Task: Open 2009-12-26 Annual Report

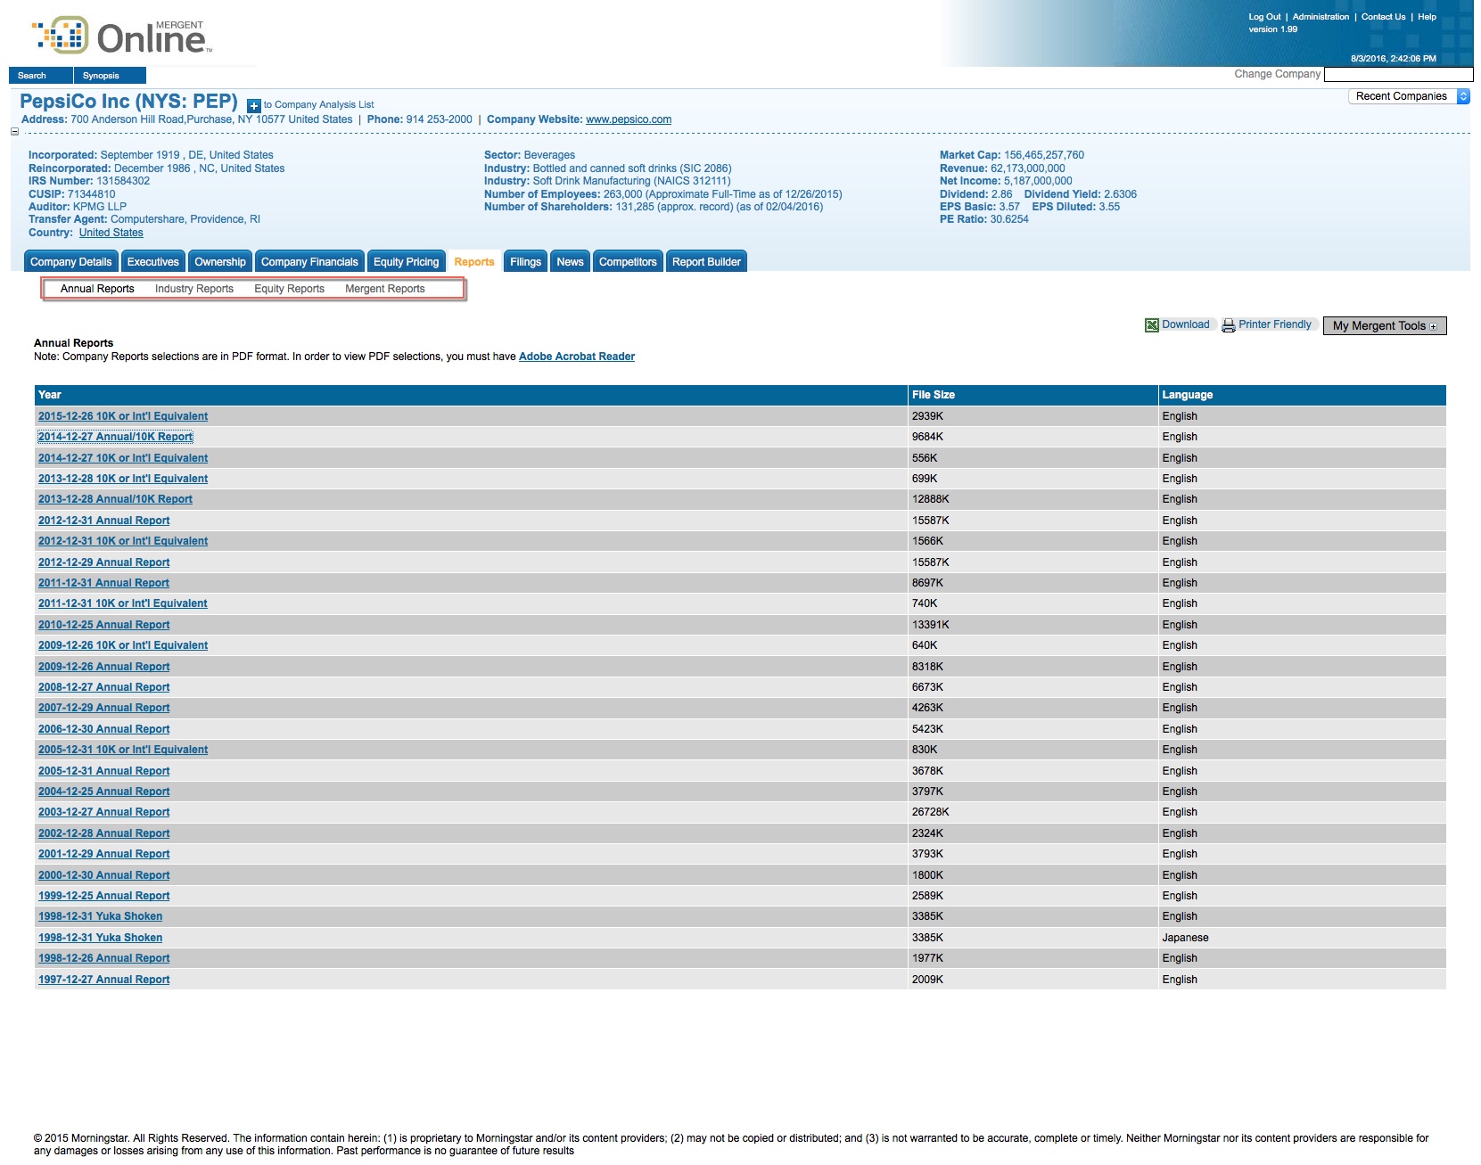Action: point(104,667)
